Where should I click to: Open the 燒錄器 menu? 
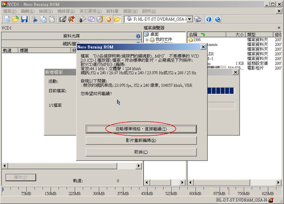[x=66, y=11]
